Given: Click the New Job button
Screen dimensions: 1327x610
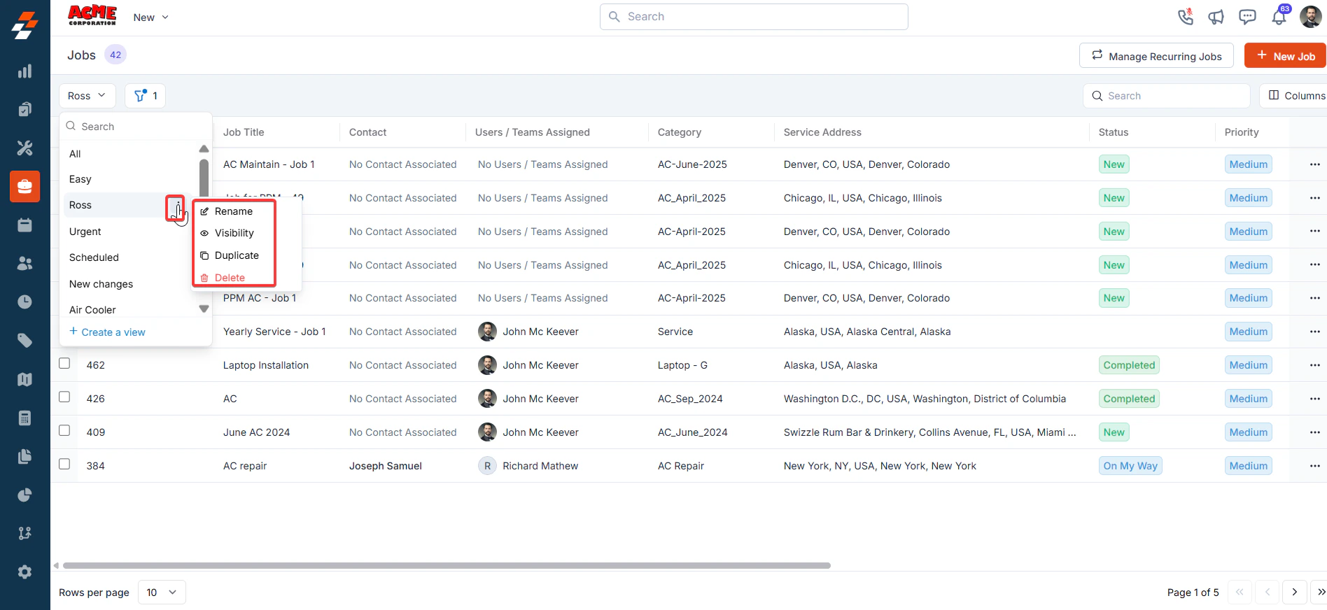Looking at the screenshot, I should pos(1285,56).
